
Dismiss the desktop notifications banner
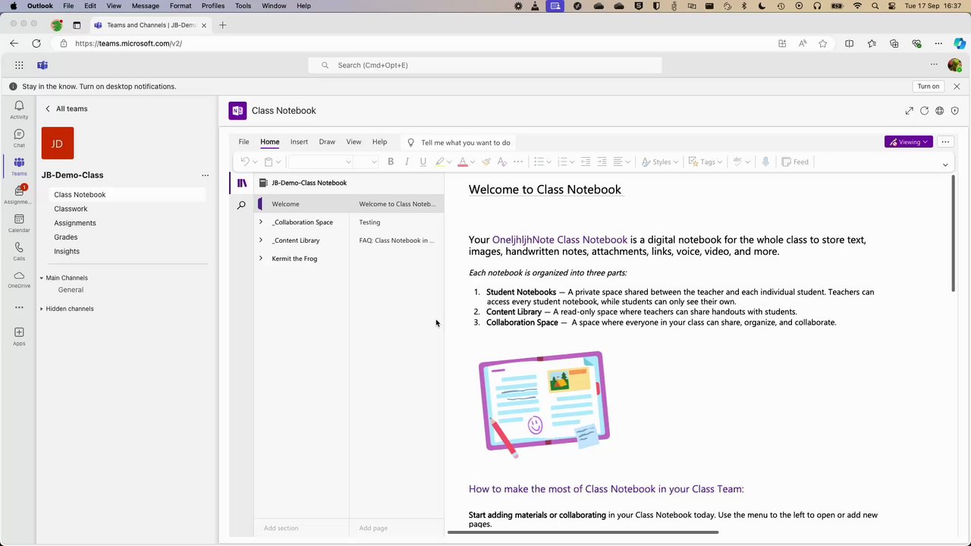[957, 86]
